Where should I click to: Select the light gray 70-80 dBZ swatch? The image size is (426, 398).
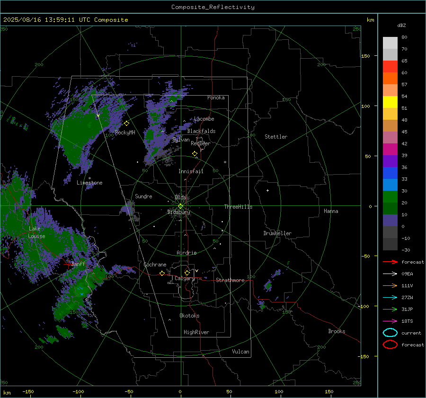pyautogui.click(x=390, y=43)
